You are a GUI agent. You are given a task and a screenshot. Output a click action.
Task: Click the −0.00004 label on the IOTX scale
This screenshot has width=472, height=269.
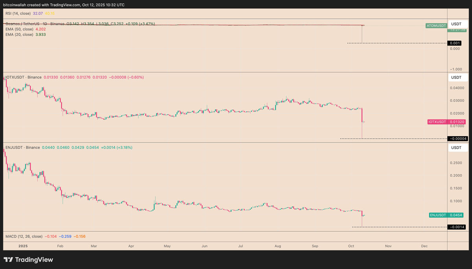tap(457, 139)
